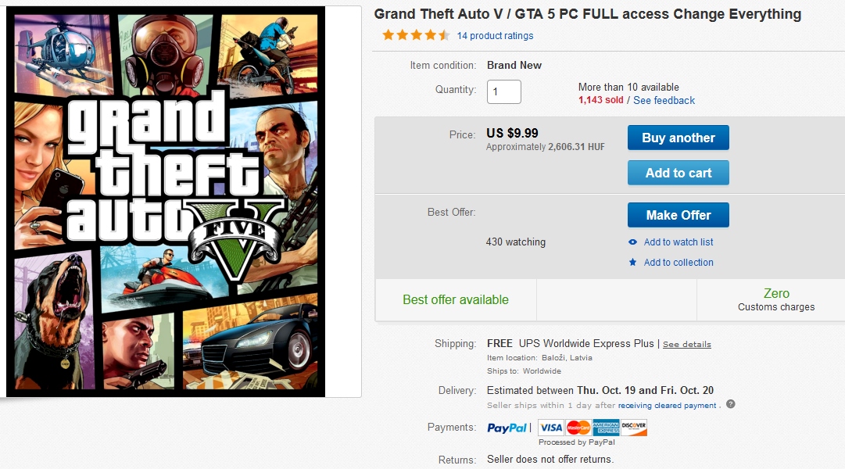Screen dimensions: 845x469
Task: Click the PayPal logo
Action: coord(508,428)
